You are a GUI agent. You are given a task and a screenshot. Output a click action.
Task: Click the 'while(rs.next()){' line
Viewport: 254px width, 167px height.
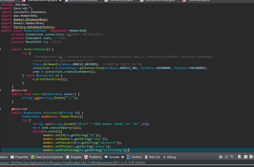coord(47,131)
